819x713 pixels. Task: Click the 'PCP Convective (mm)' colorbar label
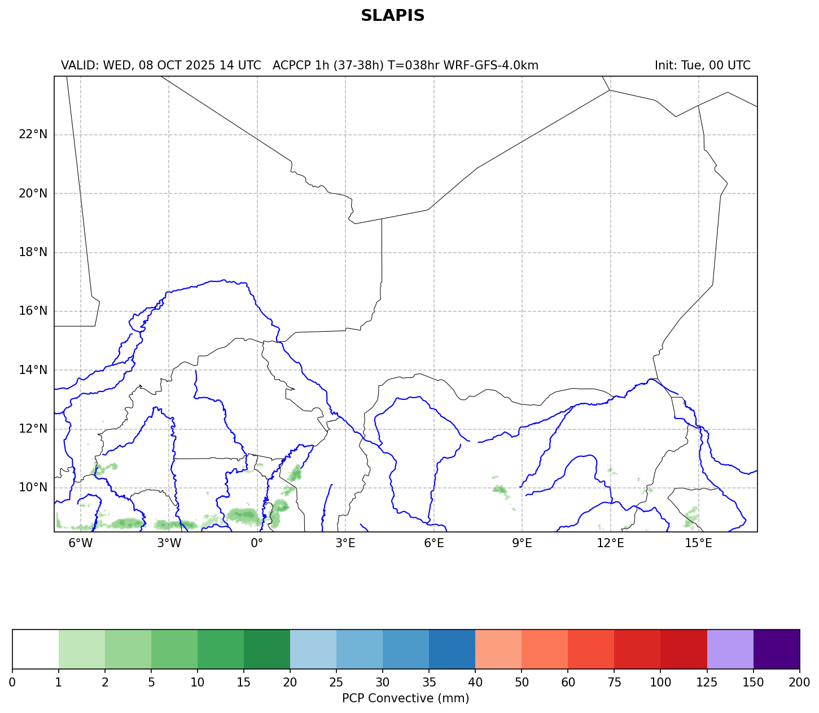tap(405, 698)
